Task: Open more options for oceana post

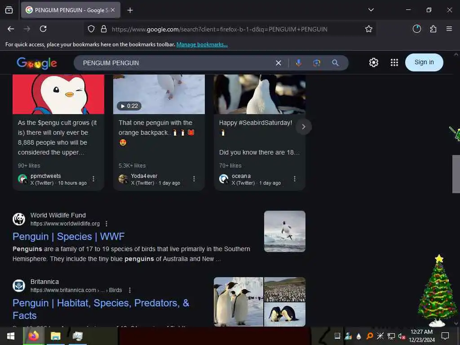Action: coord(295,179)
